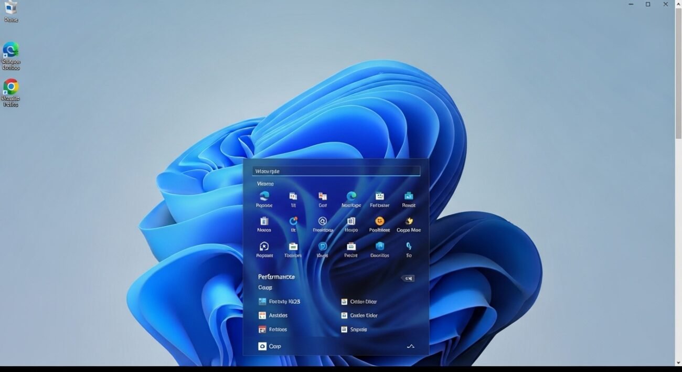Open the Google Chrome desktop shortcut
The image size is (682, 372).
click(10, 87)
